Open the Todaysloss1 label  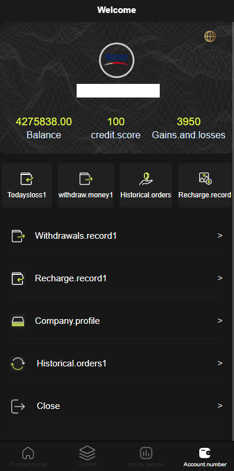pyautogui.click(x=27, y=195)
